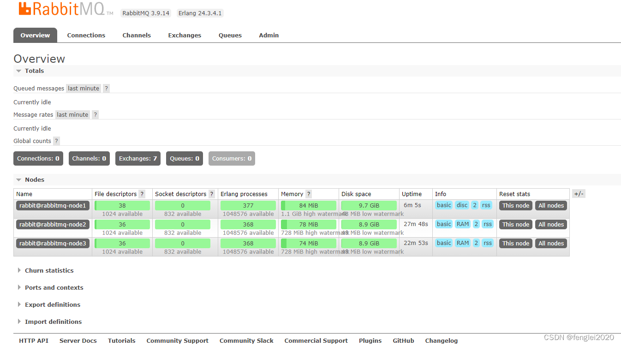Click the disc tag on node1
The image size is (621, 346).
click(462, 205)
